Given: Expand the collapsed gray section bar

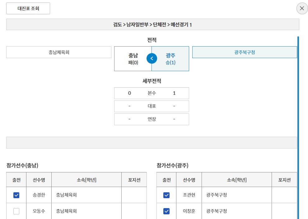Looking at the screenshot, I should 152,142.
